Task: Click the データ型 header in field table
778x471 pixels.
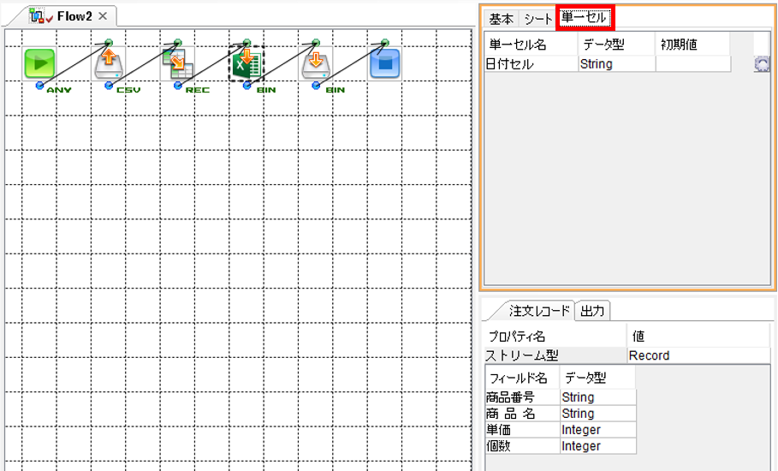Action: (x=597, y=378)
